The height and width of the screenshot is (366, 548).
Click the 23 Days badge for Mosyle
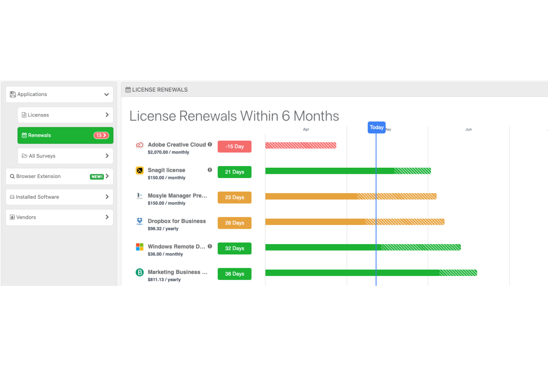pos(234,198)
